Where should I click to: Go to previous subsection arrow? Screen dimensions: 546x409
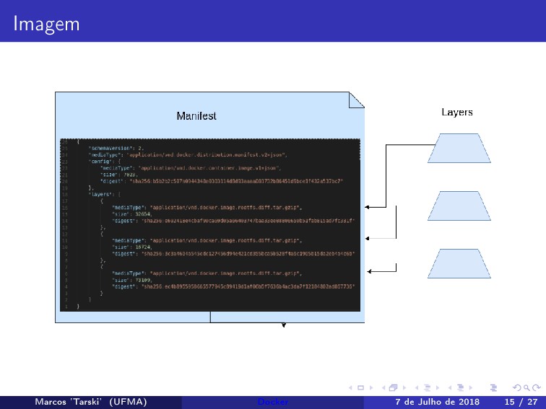(417, 387)
